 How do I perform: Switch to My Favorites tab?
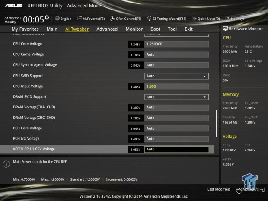pos(25,29)
